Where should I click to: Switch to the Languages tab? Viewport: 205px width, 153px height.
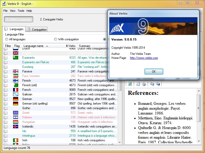(14, 29)
